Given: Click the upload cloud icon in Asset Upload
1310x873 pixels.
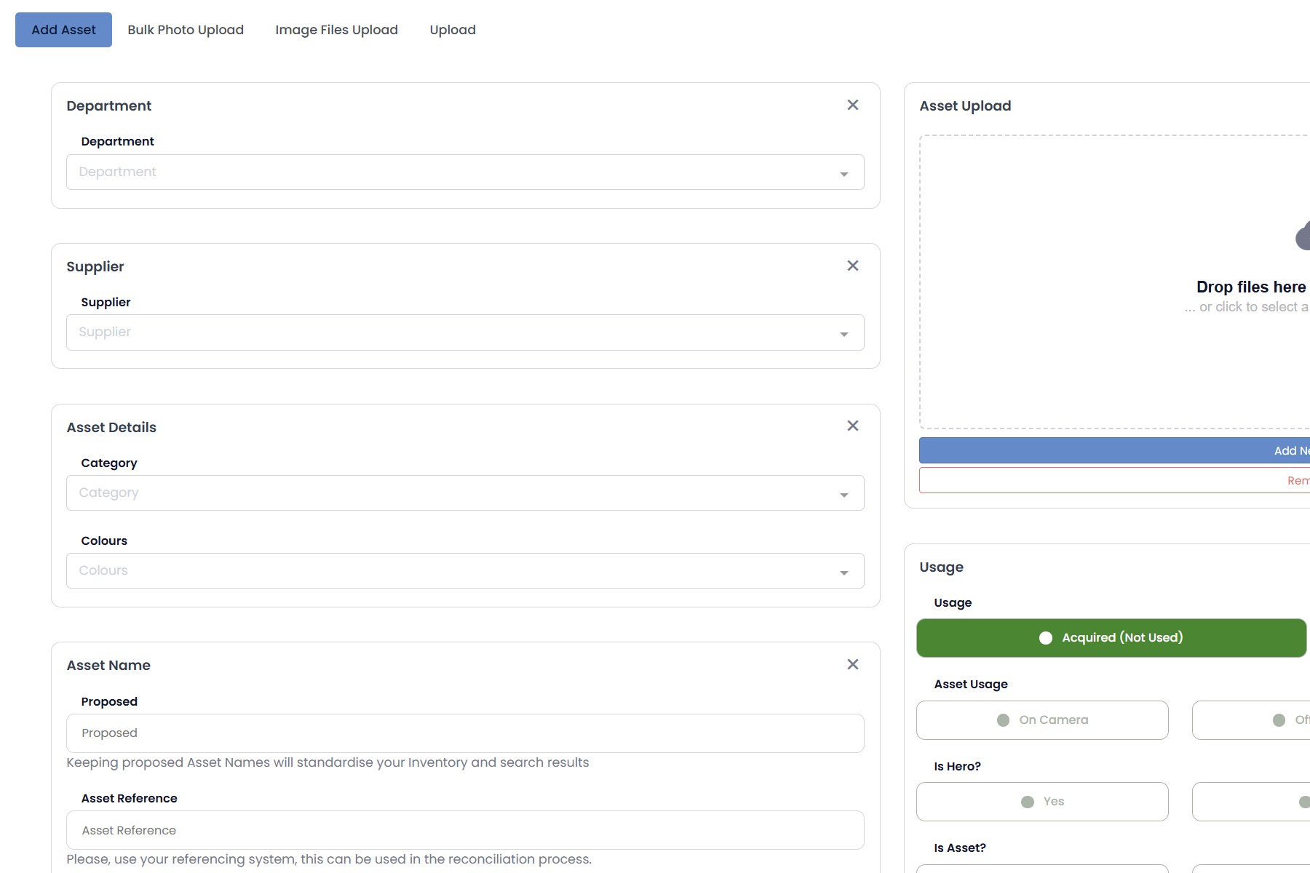Looking at the screenshot, I should (x=1303, y=236).
